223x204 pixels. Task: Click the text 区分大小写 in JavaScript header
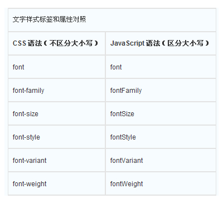click(x=186, y=43)
